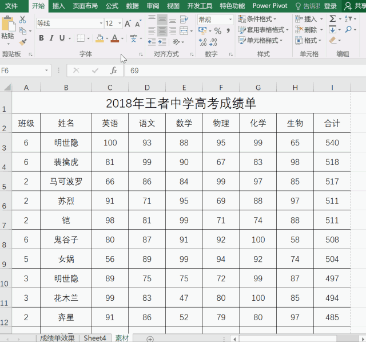Click the formula bar showing 69

tap(245, 70)
